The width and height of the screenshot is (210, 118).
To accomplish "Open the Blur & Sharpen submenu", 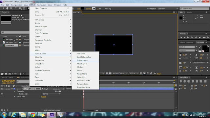I will pos(51,27).
